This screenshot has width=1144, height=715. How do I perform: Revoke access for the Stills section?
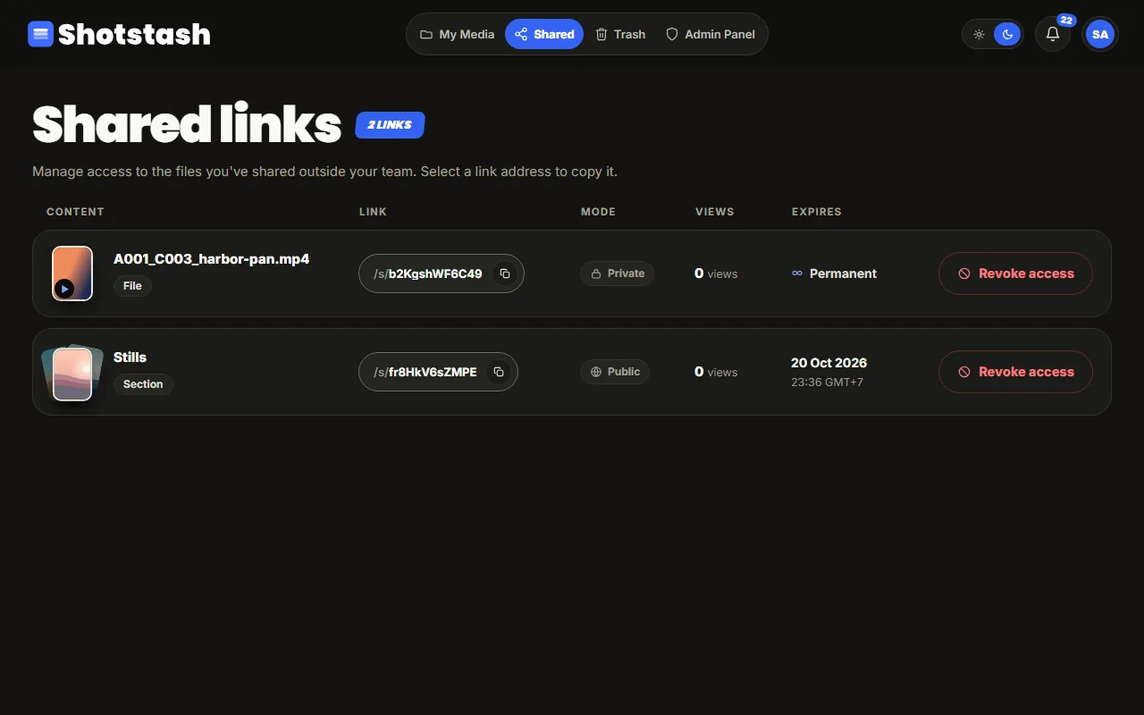coord(1015,372)
